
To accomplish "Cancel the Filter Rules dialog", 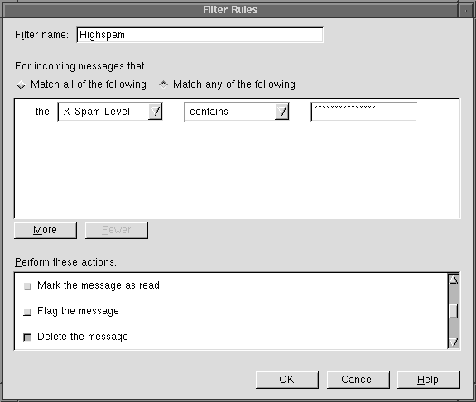I will tap(358, 380).
